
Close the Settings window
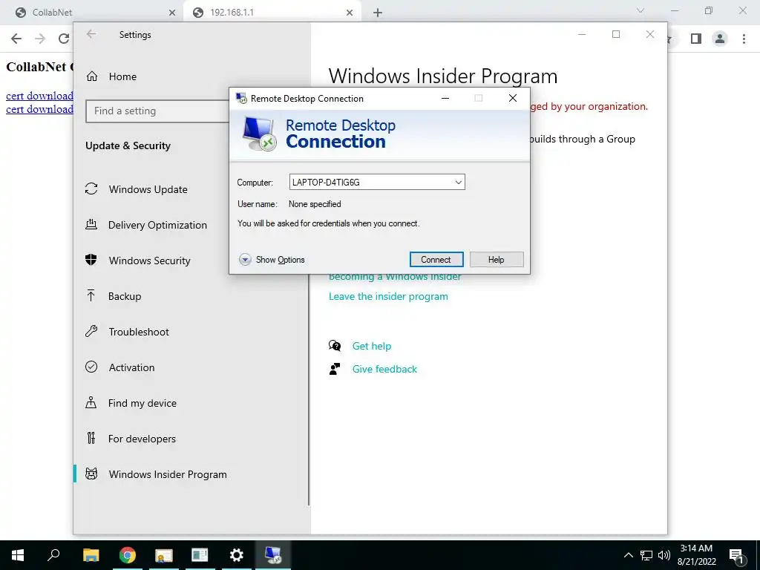coord(650,34)
